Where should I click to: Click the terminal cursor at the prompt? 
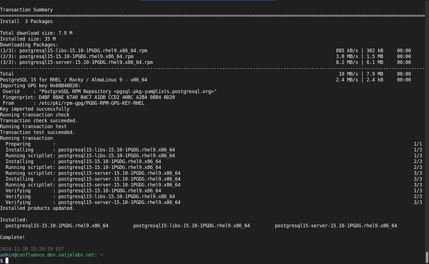(x=7, y=261)
